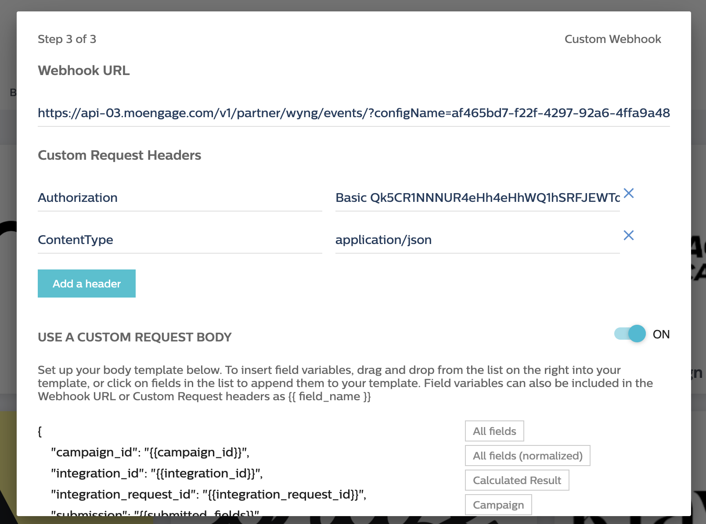The image size is (706, 524).
Task: Click the USE A CUSTOM REQUEST BODY heading
Action: (135, 337)
